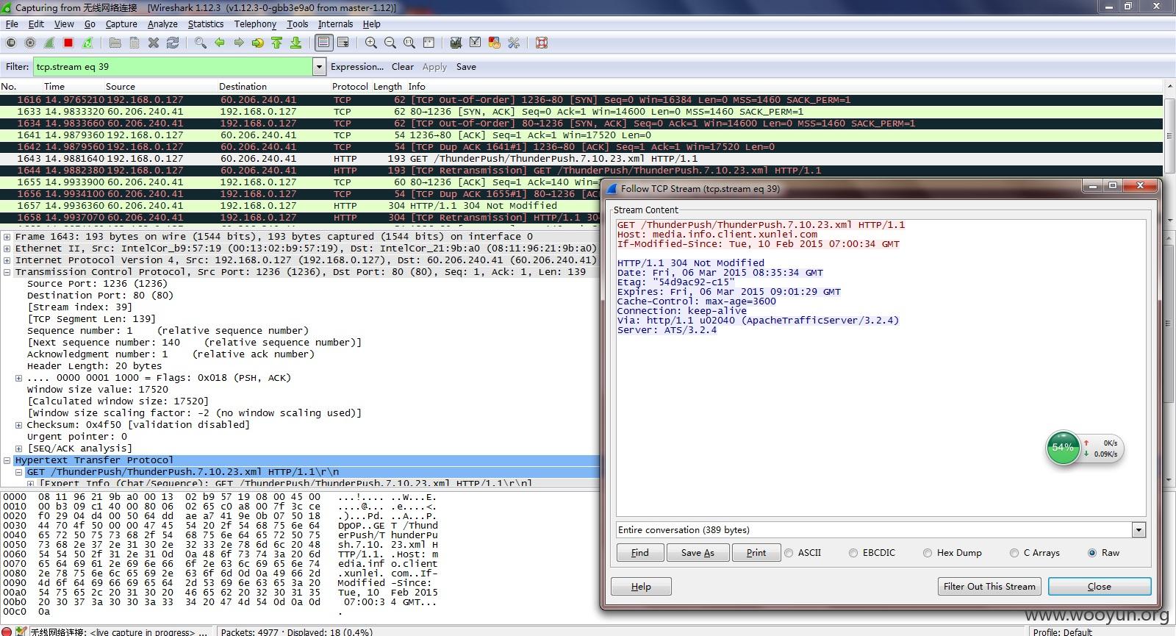Viewport: 1176px width, 636px height.
Task: Select packet 1657 HTTP 304 Not Modified
Action: point(582,206)
